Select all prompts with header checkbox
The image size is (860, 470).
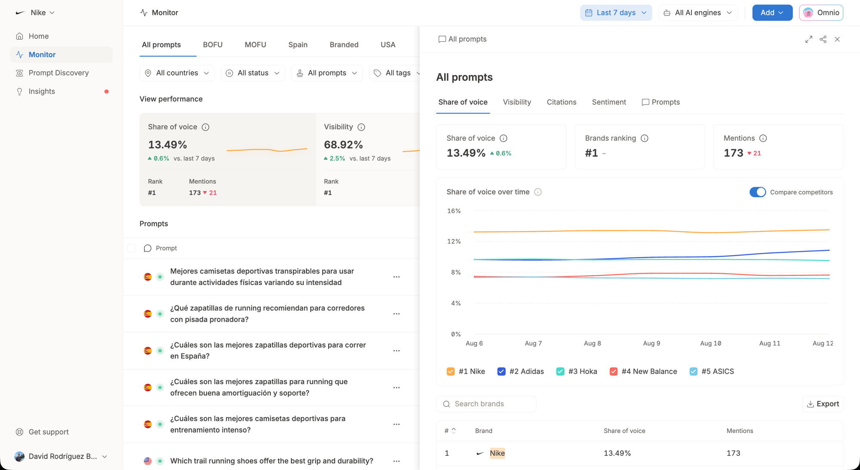point(132,248)
